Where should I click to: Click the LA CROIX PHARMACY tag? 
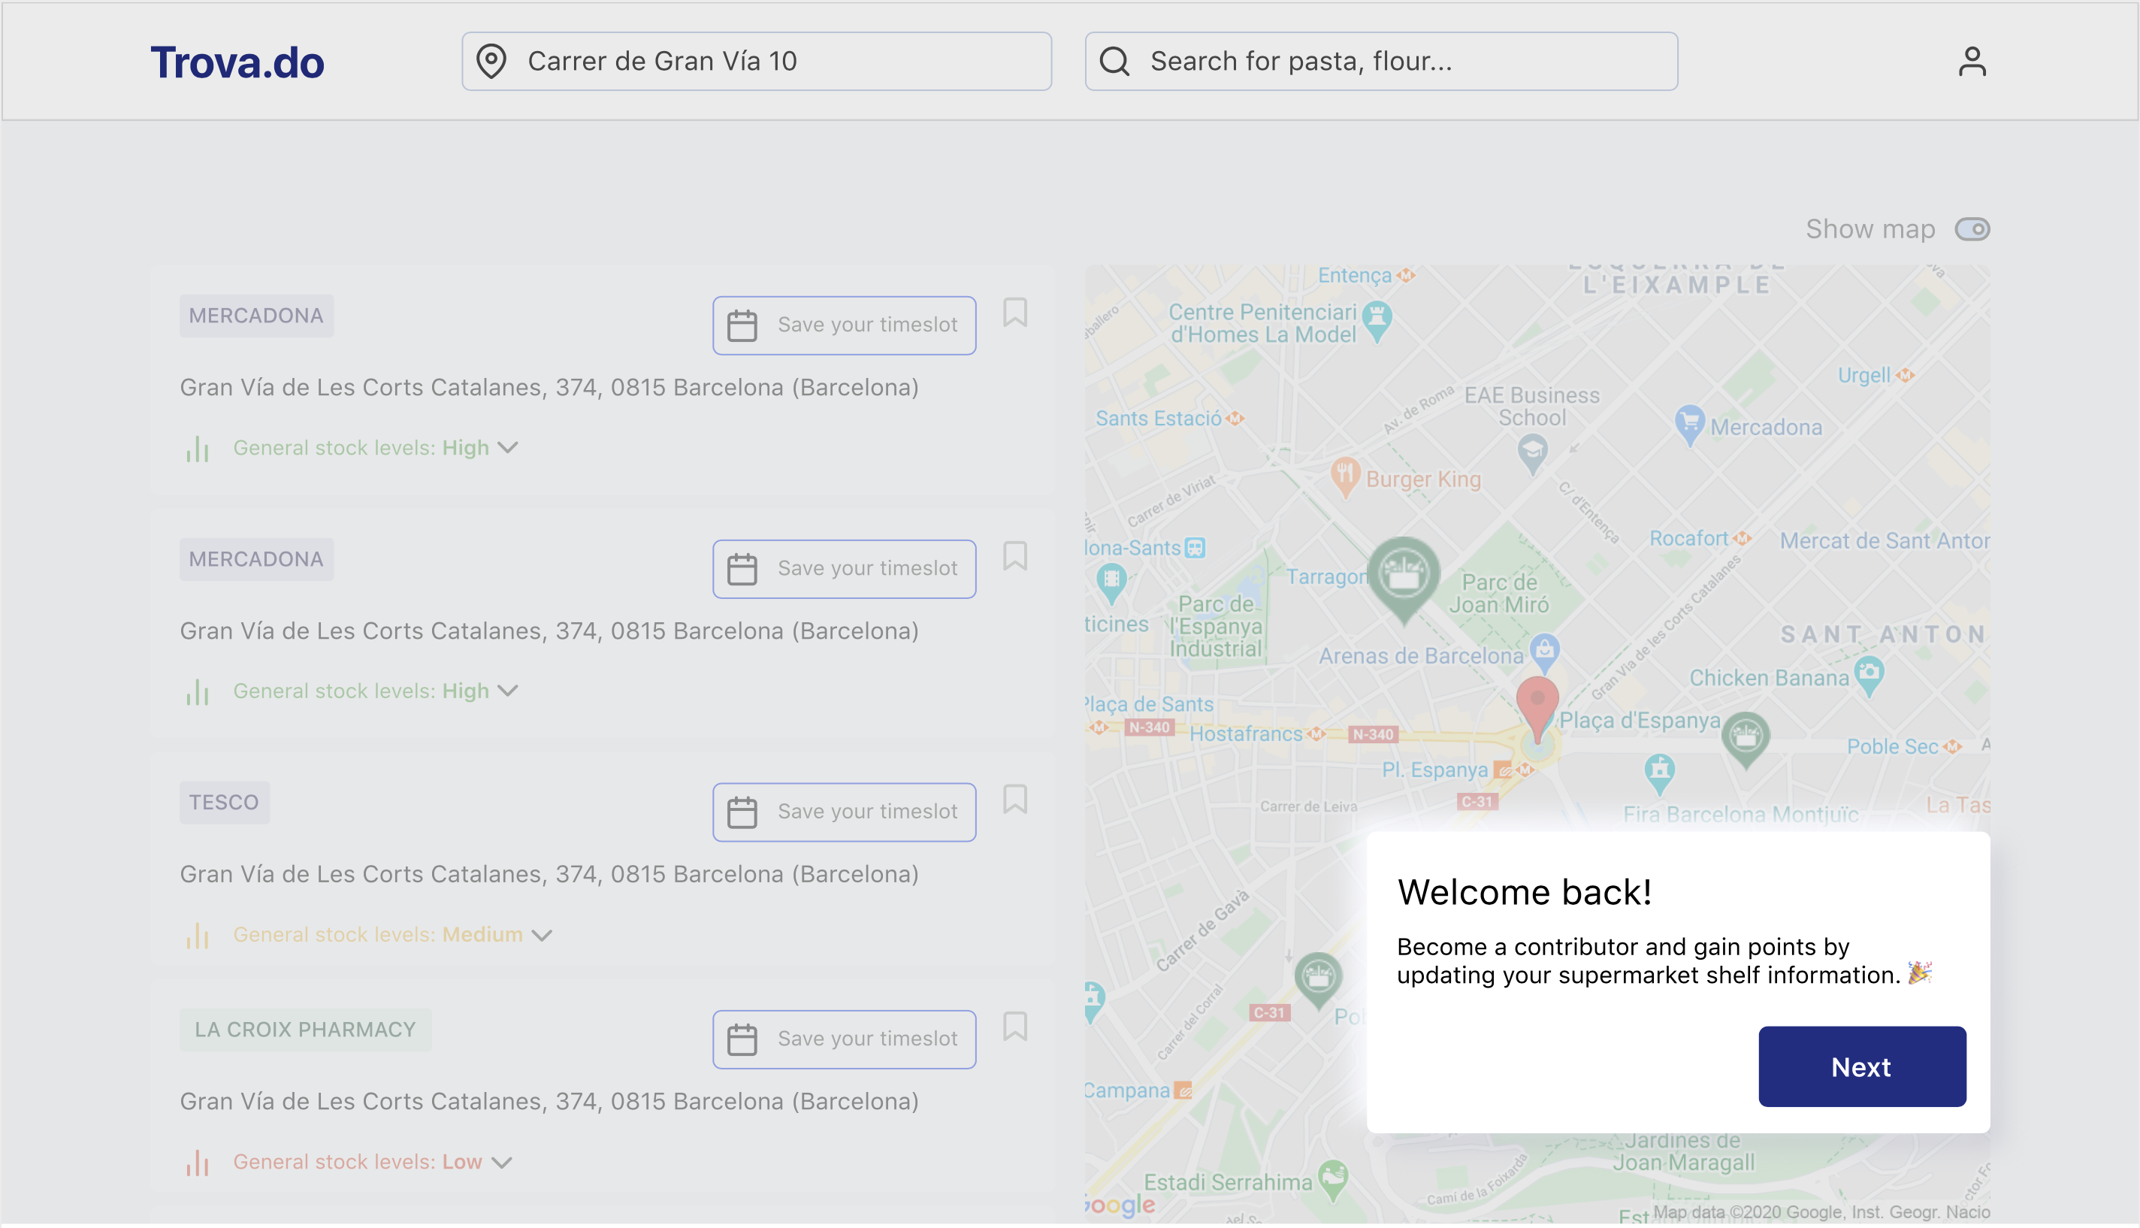click(x=305, y=1030)
